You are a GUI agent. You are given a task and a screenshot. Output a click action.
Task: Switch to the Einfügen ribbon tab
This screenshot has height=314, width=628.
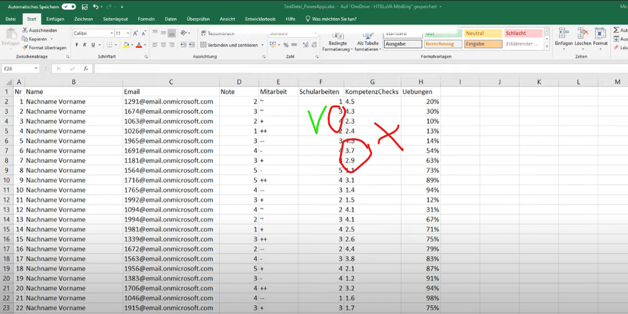[55, 19]
